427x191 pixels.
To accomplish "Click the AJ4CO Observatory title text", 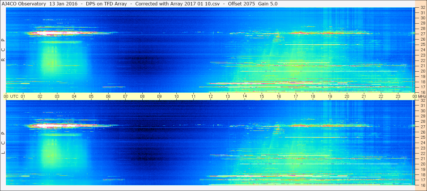I will click(24, 4).
